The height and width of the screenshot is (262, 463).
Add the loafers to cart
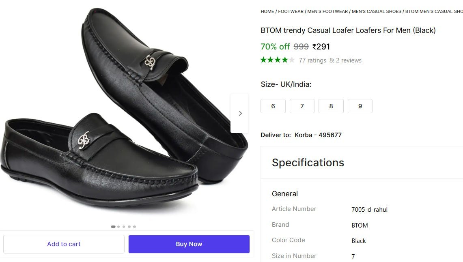pyautogui.click(x=64, y=244)
